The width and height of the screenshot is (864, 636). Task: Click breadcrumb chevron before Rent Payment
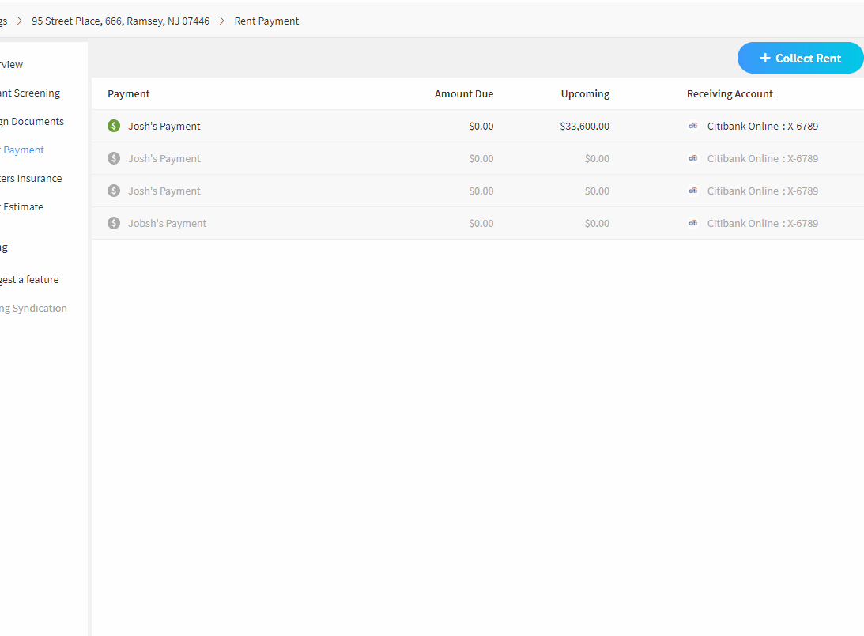(x=222, y=21)
